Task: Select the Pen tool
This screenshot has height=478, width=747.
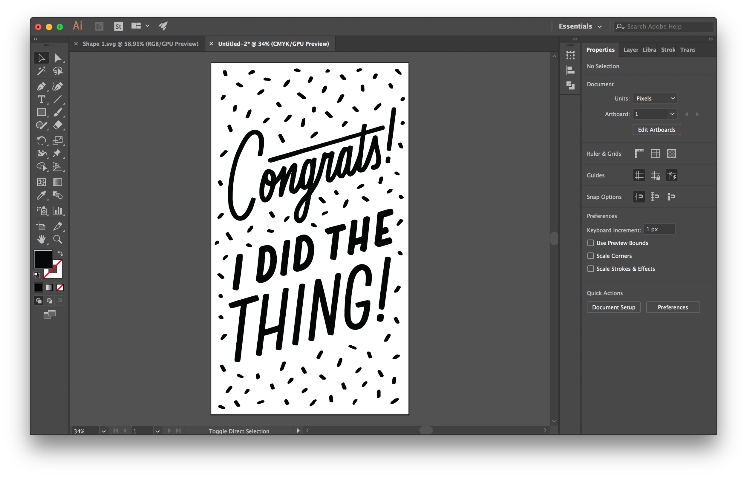Action: coord(42,87)
